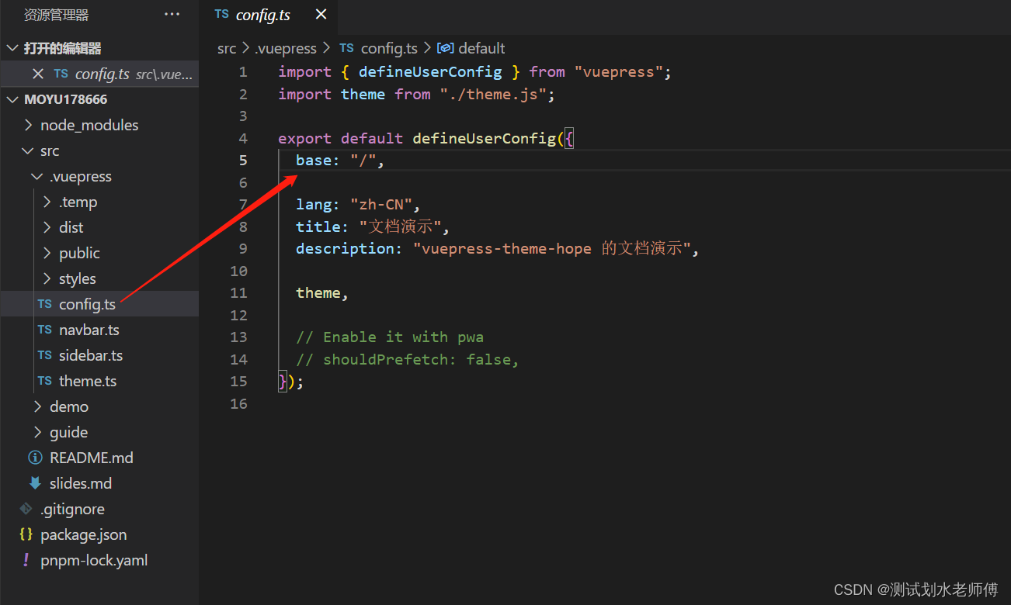Open theme.ts from the file tree

99,381
